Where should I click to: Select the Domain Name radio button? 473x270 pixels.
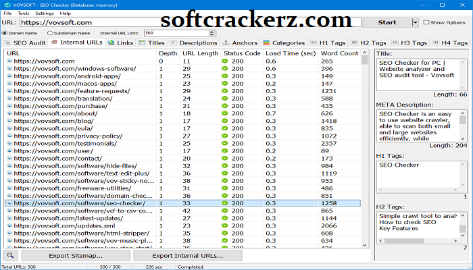click(5, 33)
